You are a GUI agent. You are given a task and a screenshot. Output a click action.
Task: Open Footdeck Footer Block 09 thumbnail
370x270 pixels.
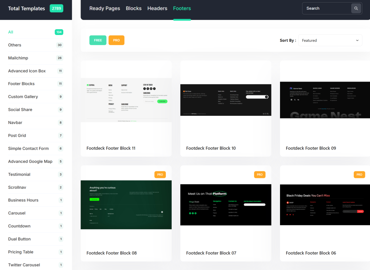pyautogui.click(x=325, y=100)
